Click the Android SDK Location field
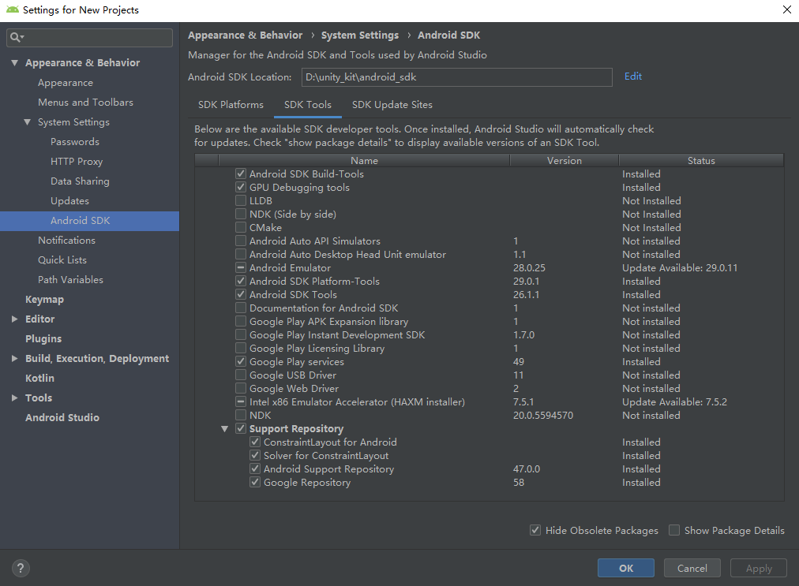The image size is (799, 586). pos(456,77)
